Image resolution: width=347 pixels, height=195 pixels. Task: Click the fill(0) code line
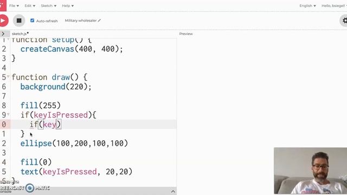tap(36, 162)
